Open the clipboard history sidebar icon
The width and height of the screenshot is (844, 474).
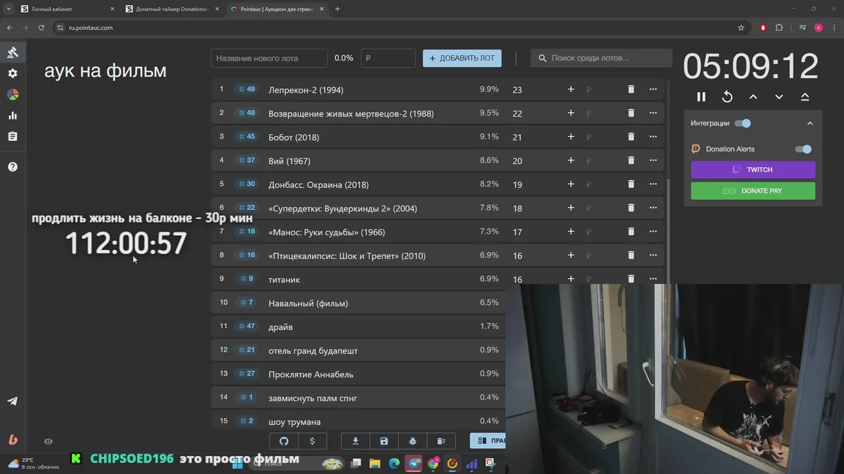tap(13, 136)
